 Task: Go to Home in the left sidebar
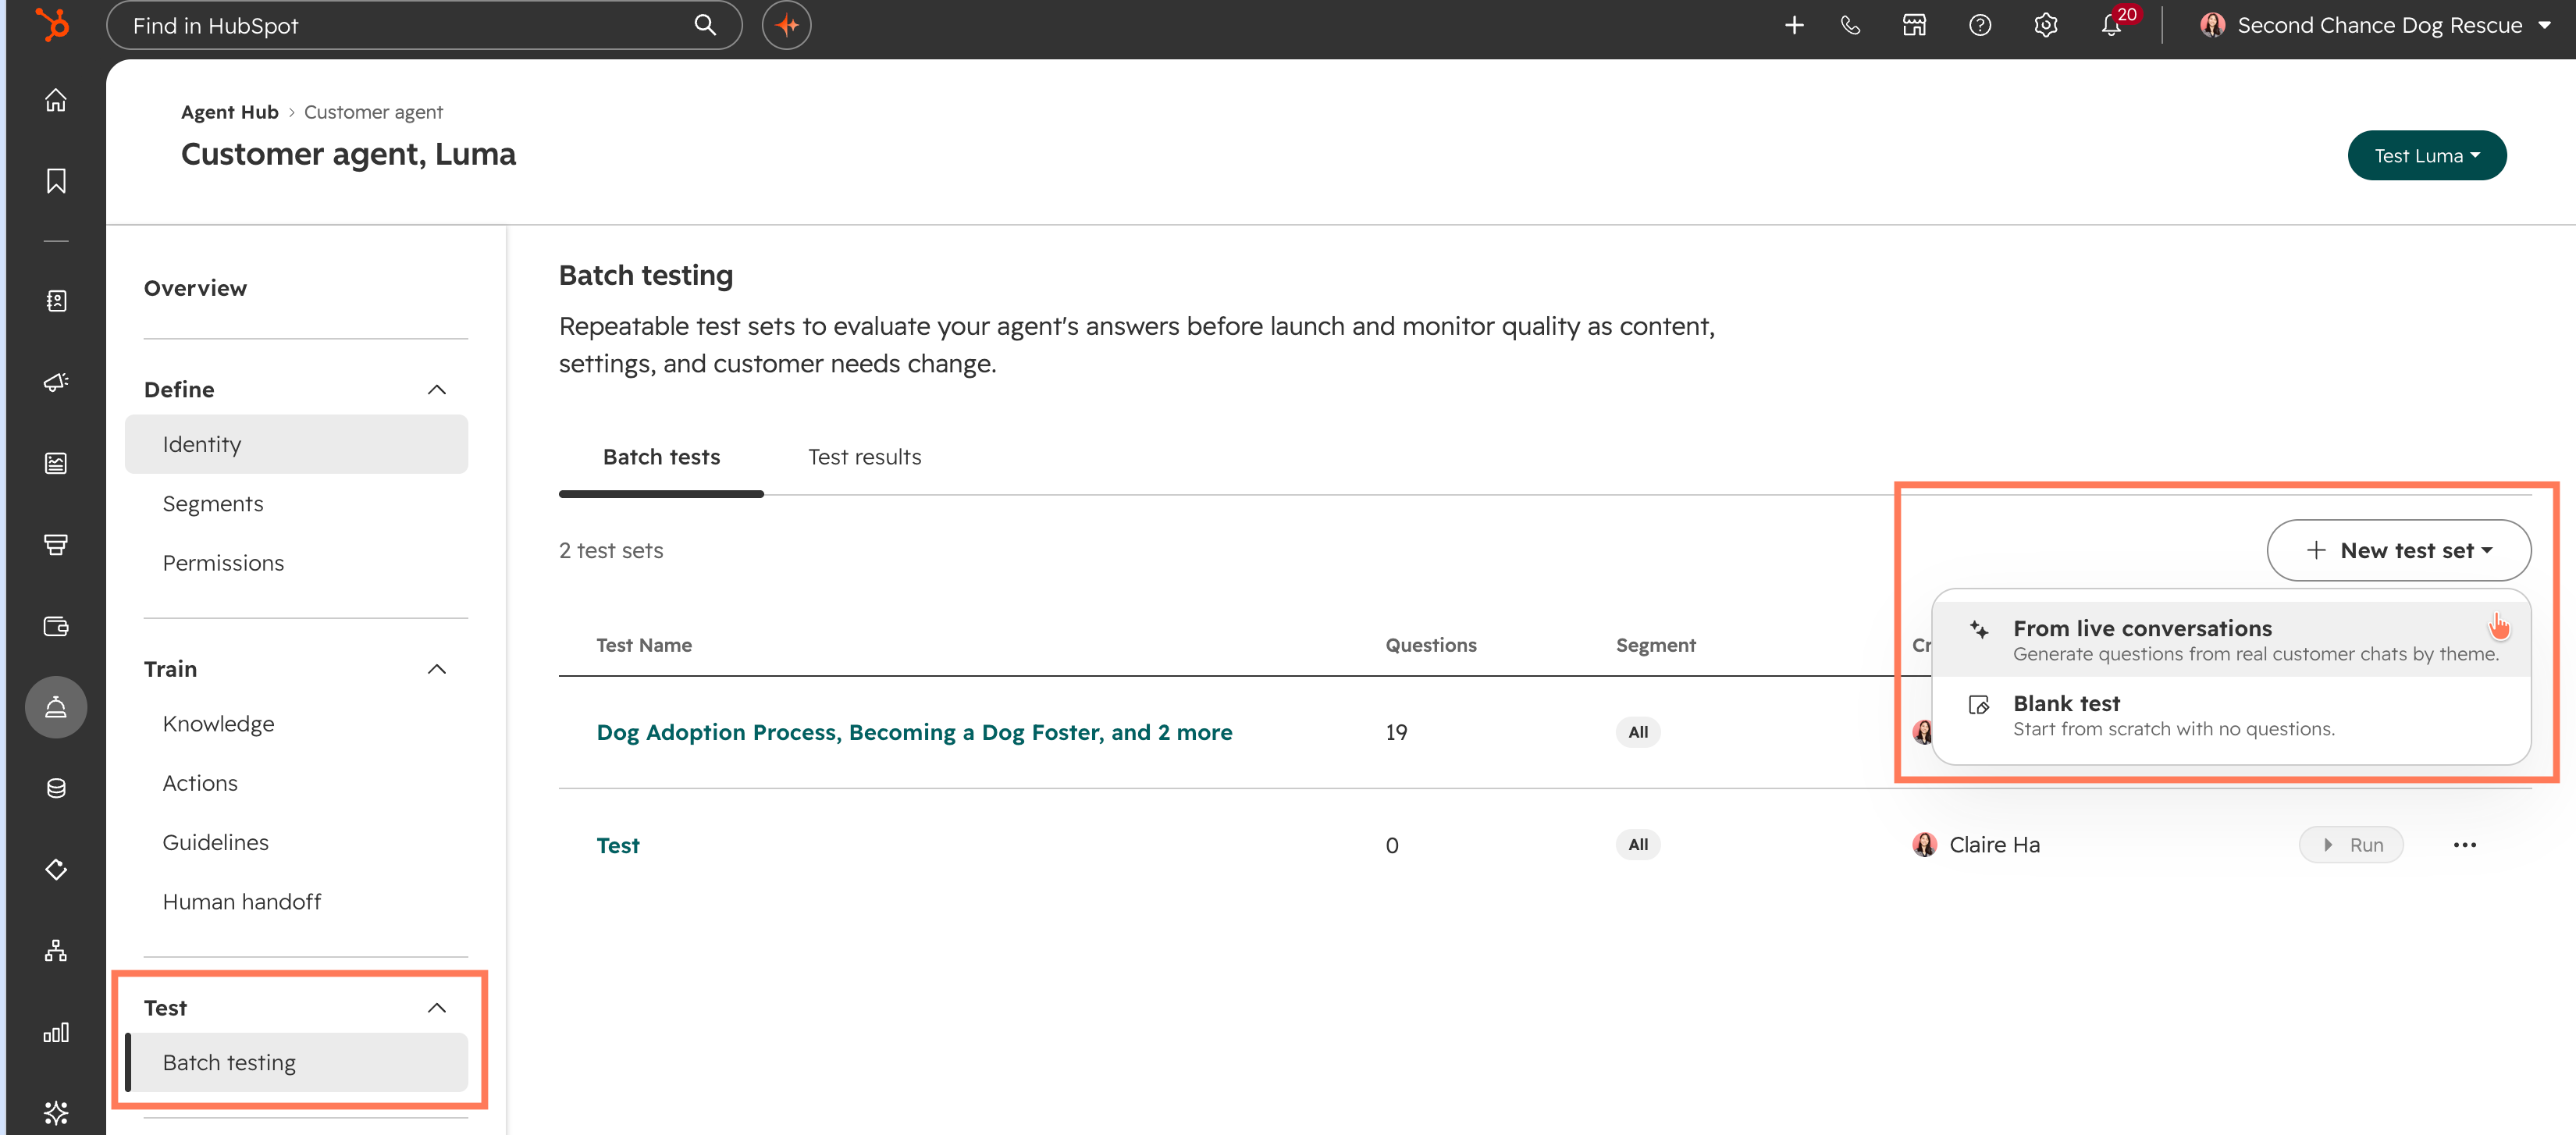tap(56, 100)
